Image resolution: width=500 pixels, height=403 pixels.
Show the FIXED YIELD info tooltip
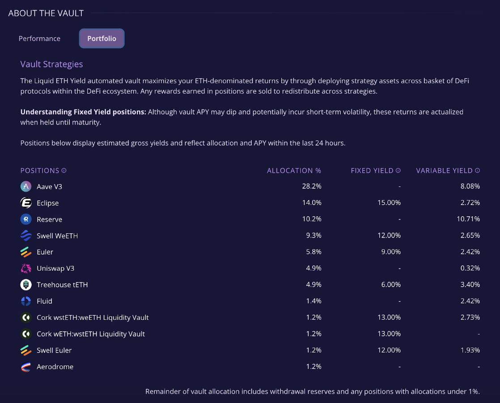click(398, 170)
